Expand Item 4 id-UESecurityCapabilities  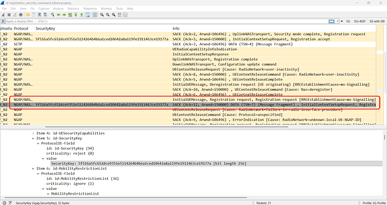click(33, 133)
